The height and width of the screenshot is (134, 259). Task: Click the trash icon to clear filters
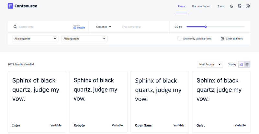click(222, 39)
